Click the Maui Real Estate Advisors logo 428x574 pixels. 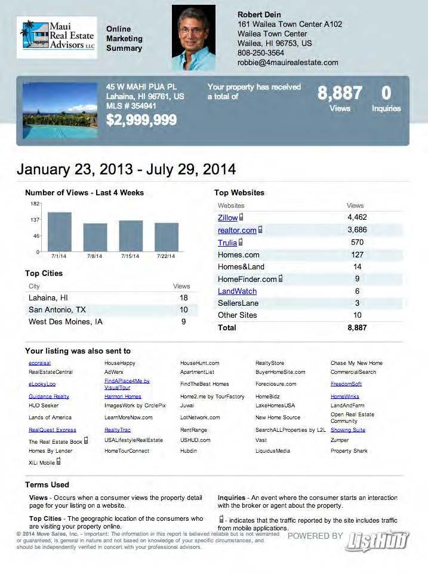click(57, 38)
